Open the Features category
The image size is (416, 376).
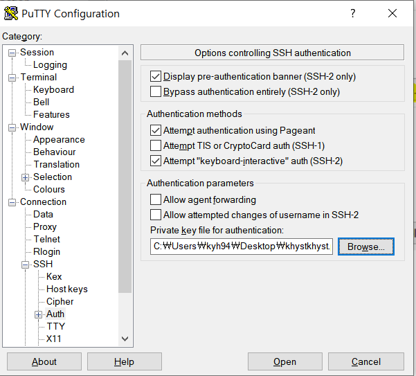[51, 115]
